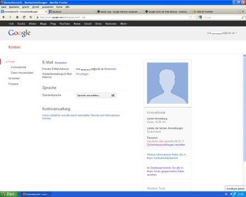Open Maps in the Google bar
Screen dimensions: 246x197
[43, 24]
